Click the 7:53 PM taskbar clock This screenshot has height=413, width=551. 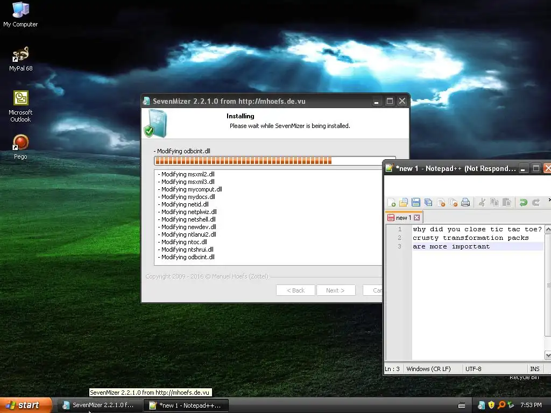point(531,405)
